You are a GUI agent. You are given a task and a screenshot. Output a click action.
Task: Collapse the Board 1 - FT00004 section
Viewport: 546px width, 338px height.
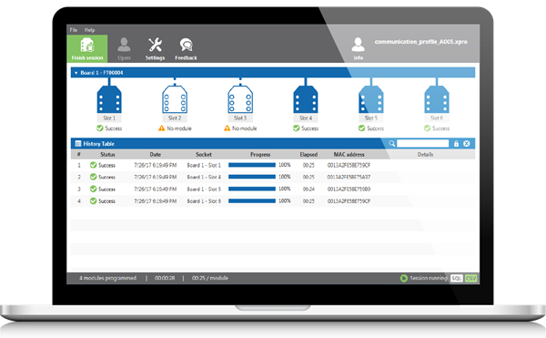(x=76, y=73)
